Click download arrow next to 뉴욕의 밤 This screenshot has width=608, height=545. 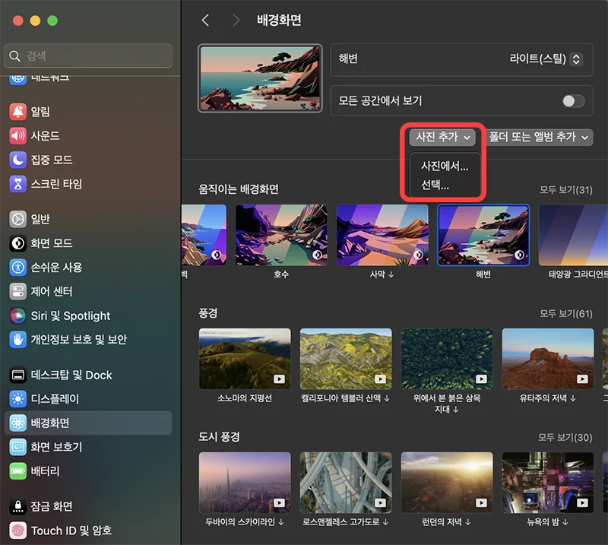point(565,522)
